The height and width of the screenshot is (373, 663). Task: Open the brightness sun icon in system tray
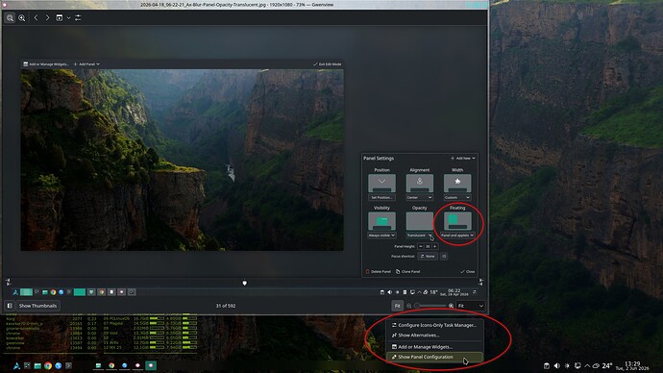coord(567,366)
